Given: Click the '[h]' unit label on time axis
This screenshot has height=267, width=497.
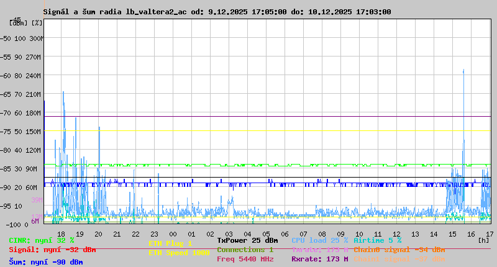Looking at the screenshot, I should (x=483, y=240).
